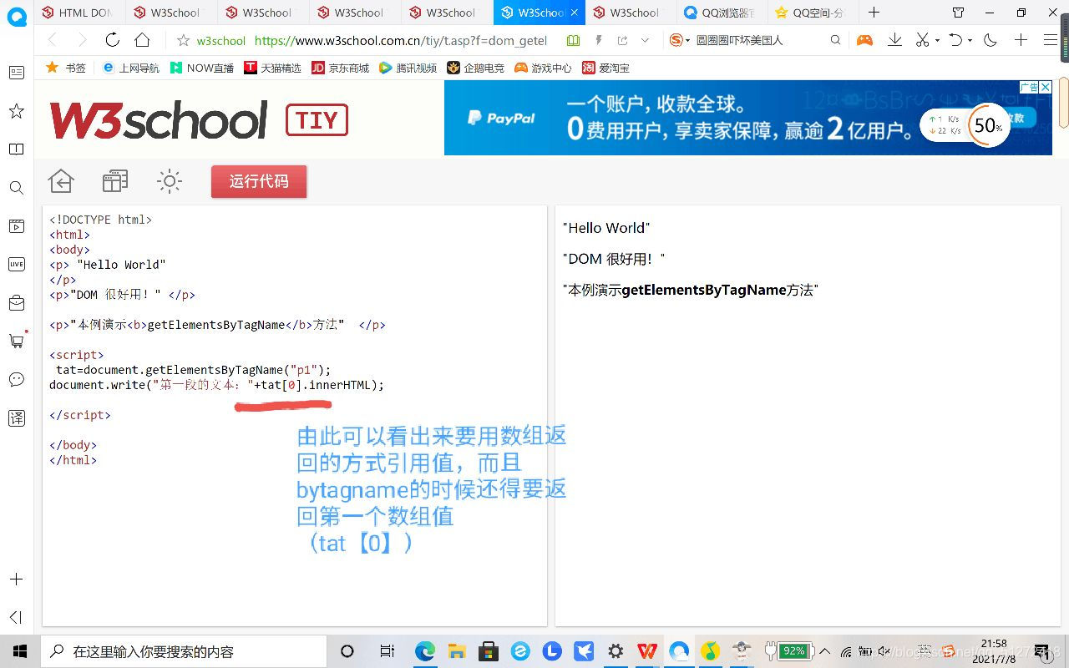Open 企鹅电竞 bookmark

(476, 68)
